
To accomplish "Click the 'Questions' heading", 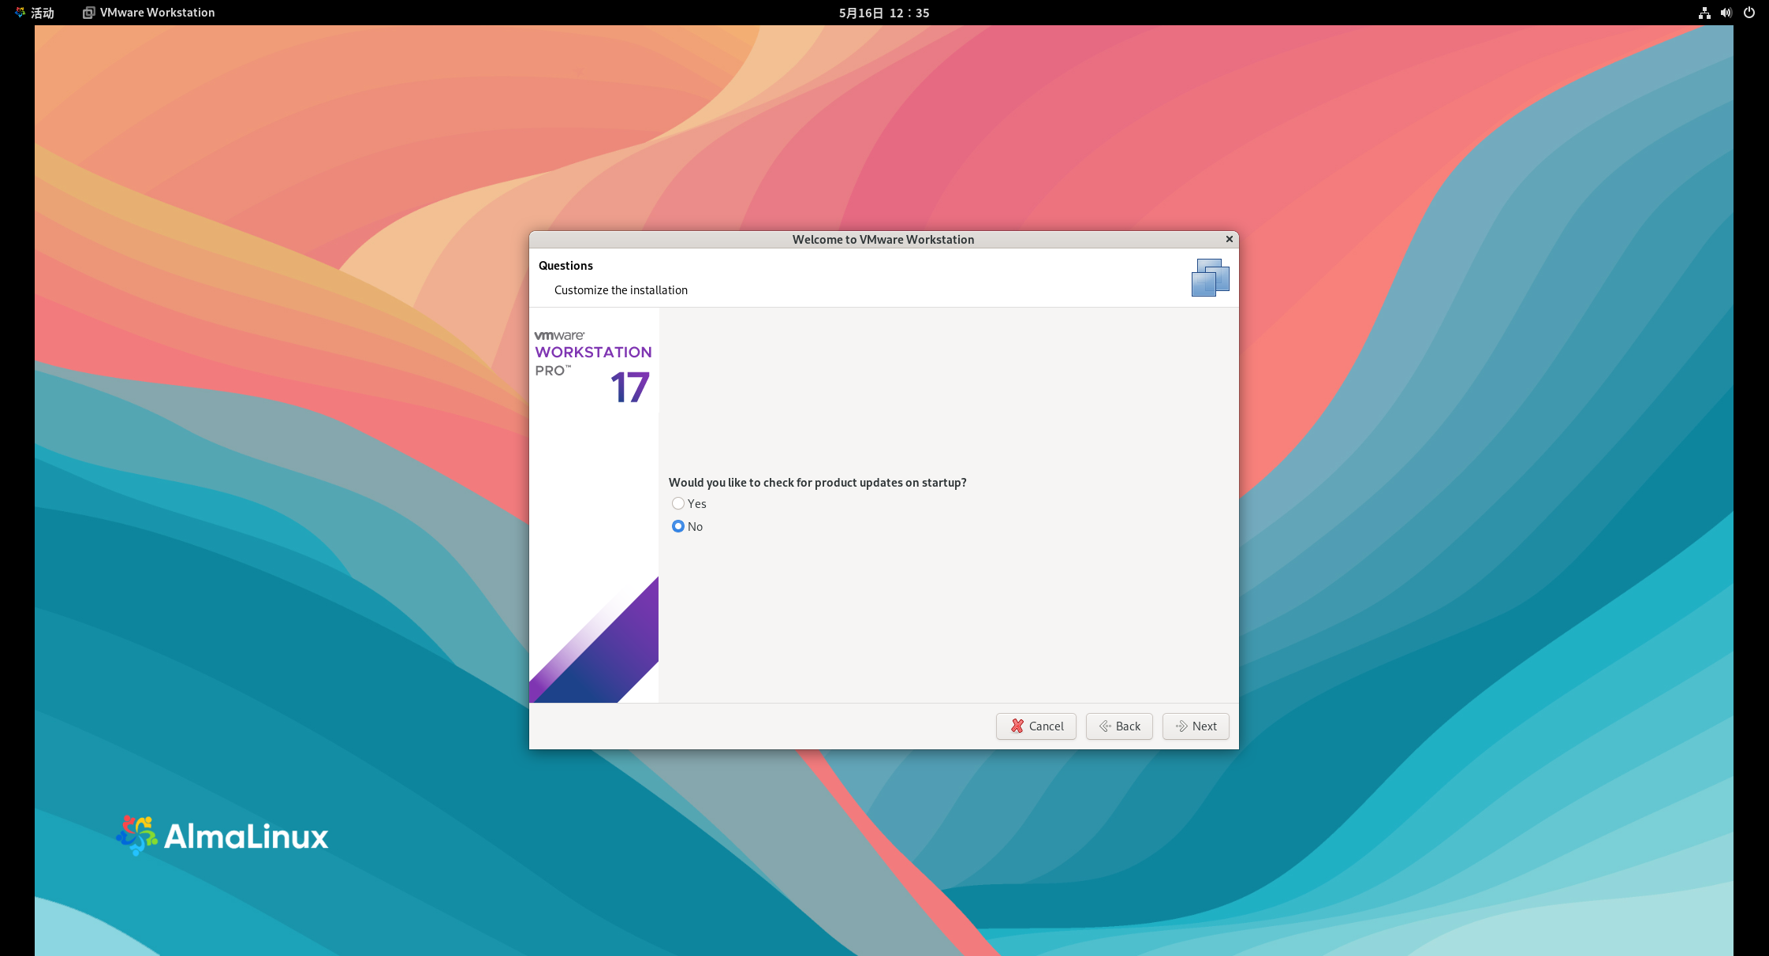I will point(565,266).
